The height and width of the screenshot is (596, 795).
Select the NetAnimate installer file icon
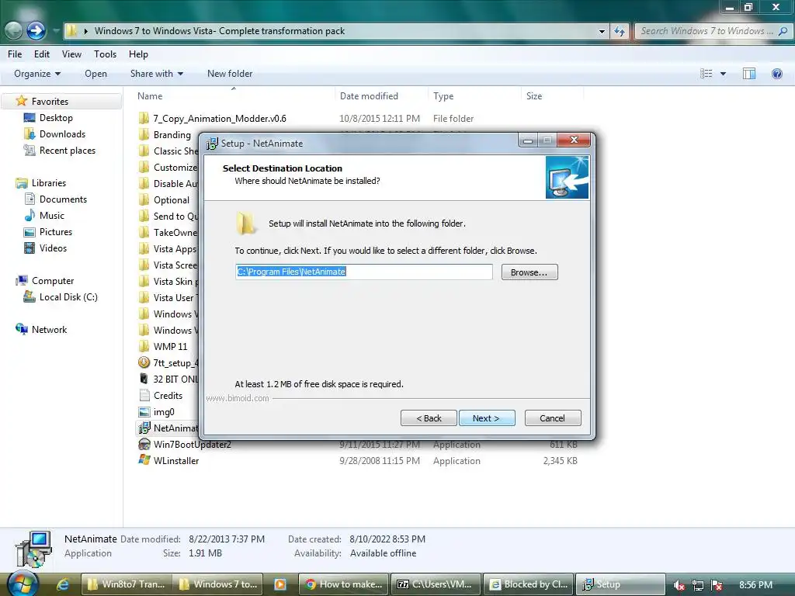[144, 428]
